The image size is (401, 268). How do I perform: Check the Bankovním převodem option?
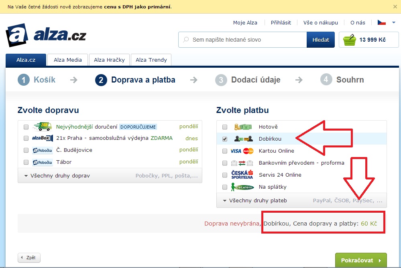click(x=224, y=163)
